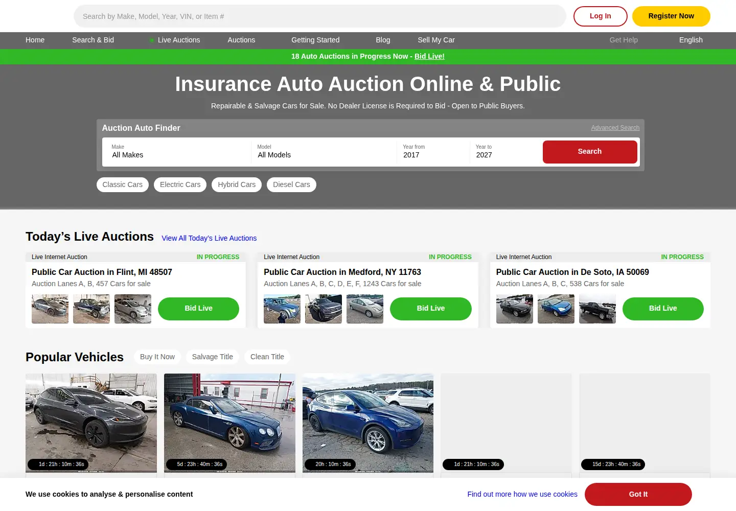Visit the Blog page

383,40
